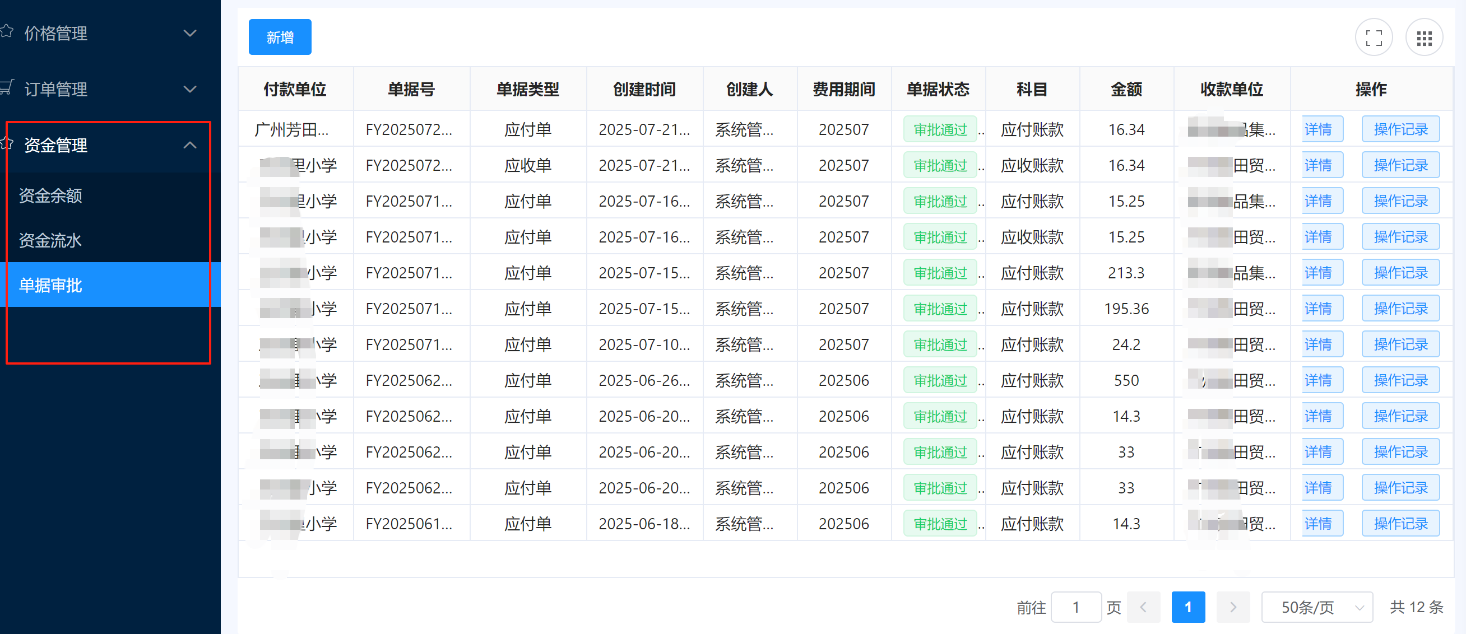This screenshot has width=1466, height=634.
Task: Collapse the 资金管理 section chevron
Action: (x=190, y=145)
